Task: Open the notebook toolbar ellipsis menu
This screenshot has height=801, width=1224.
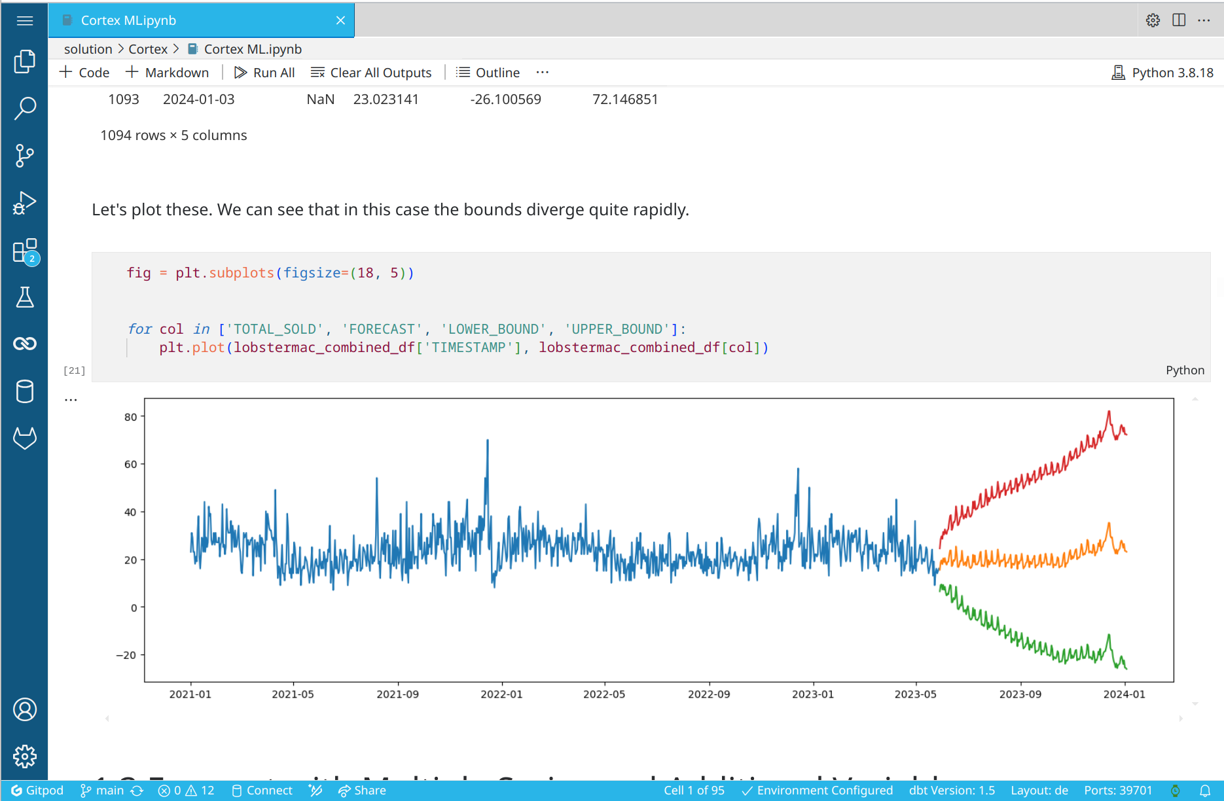Action: [542, 72]
